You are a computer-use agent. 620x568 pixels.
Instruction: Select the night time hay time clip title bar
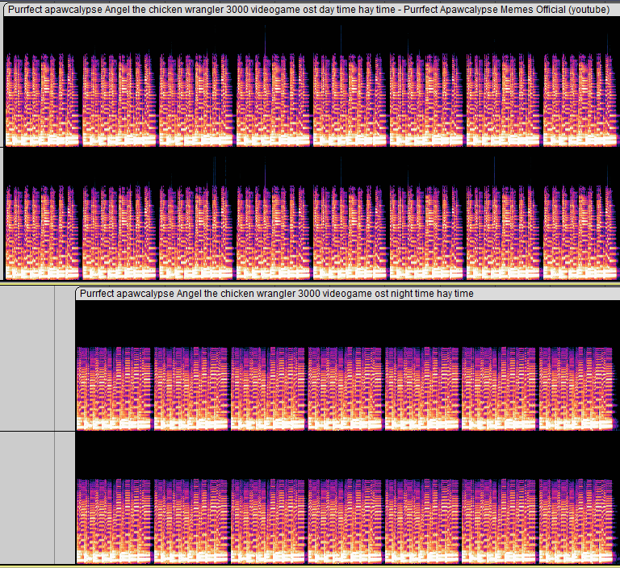pyautogui.click(x=276, y=294)
